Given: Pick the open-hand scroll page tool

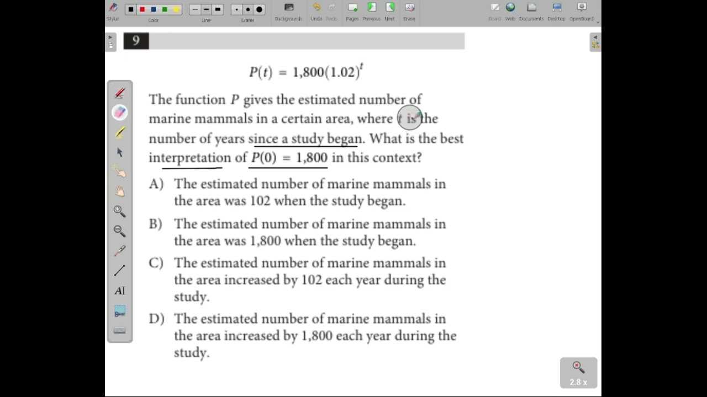Looking at the screenshot, I should click(x=120, y=192).
